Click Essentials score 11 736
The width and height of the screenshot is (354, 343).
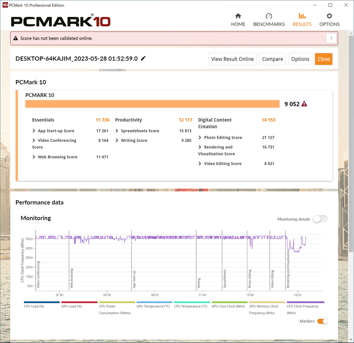pos(102,120)
